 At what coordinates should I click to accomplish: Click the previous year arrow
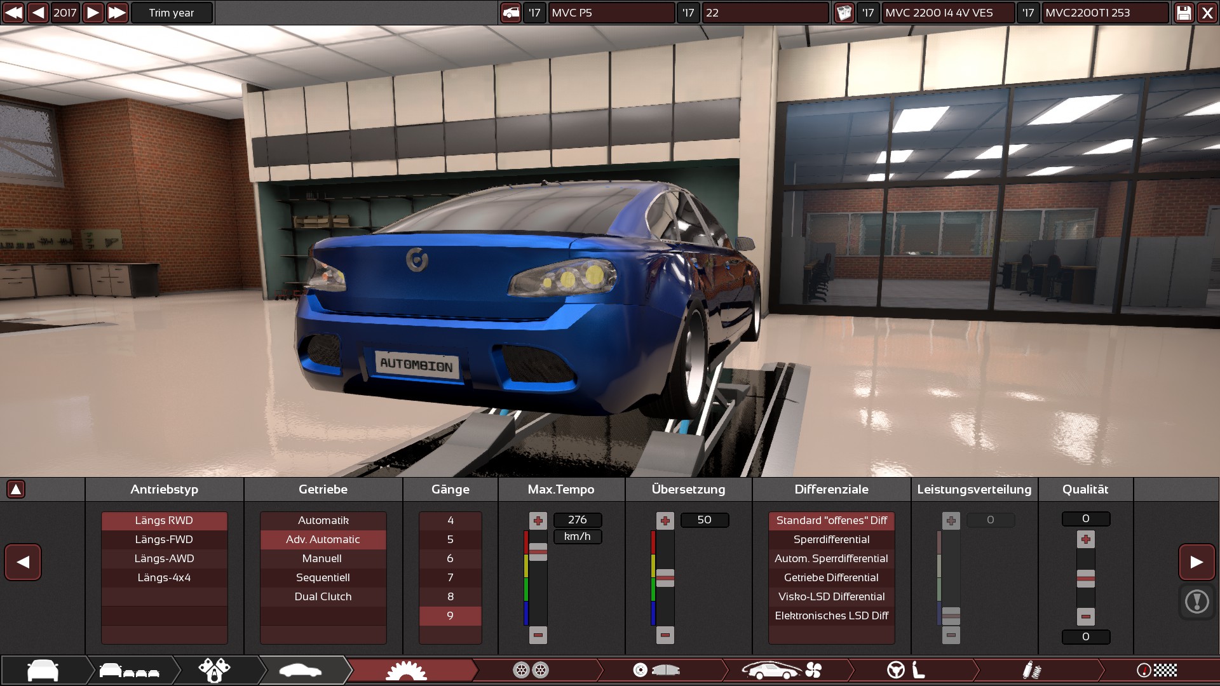38,13
